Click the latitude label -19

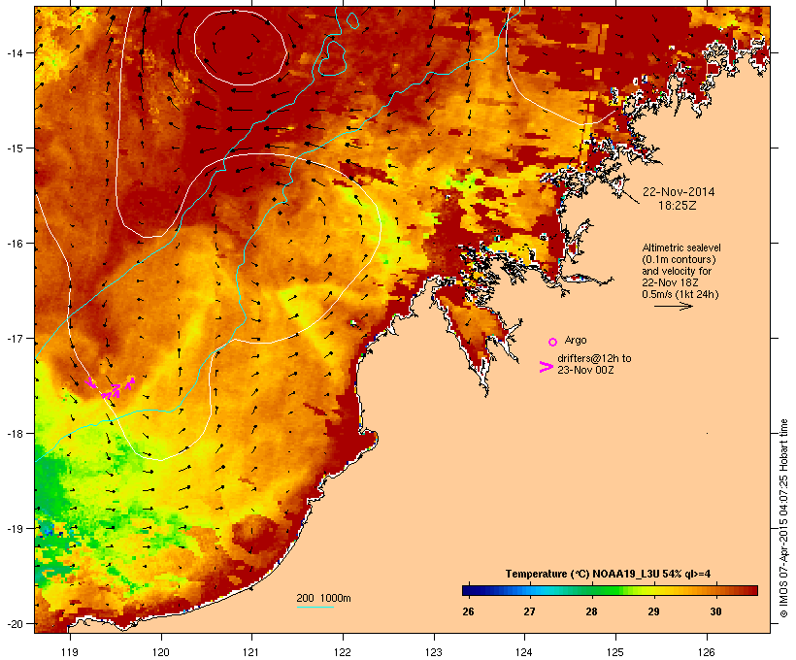click(x=14, y=529)
